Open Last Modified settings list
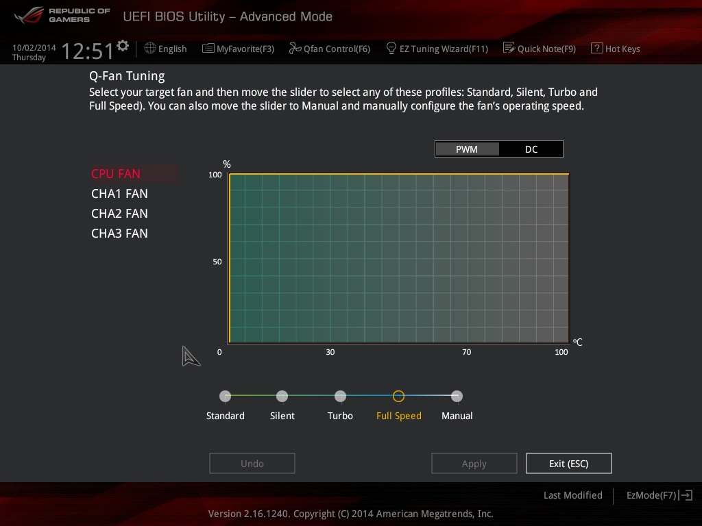Screen dimensions: 702x526 coord(572,495)
